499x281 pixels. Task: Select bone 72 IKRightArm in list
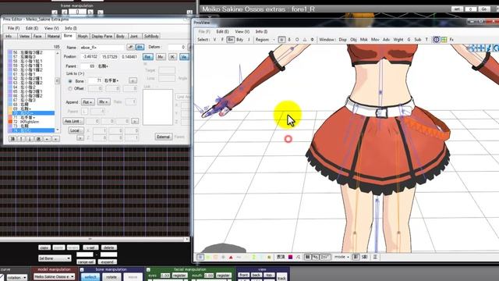point(32,122)
